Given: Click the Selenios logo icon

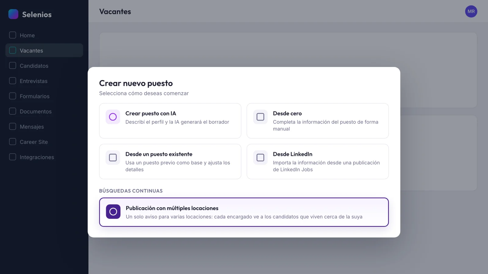Looking at the screenshot, I should [13, 14].
